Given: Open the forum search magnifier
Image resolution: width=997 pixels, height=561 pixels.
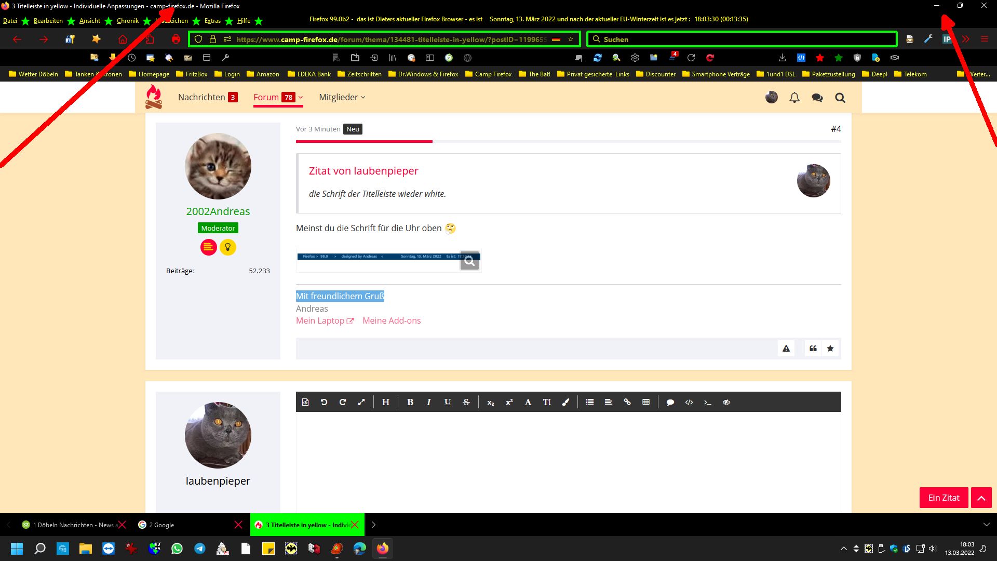Looking at the screenshot, I should point(840,98).
